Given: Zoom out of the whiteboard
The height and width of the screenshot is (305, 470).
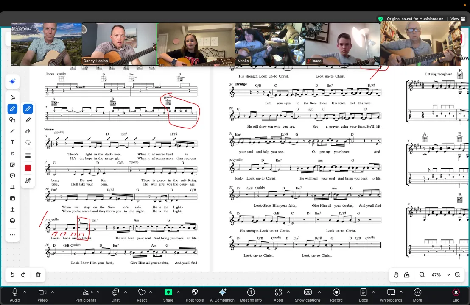Looking at the screenshot, I should coord(422,275).
